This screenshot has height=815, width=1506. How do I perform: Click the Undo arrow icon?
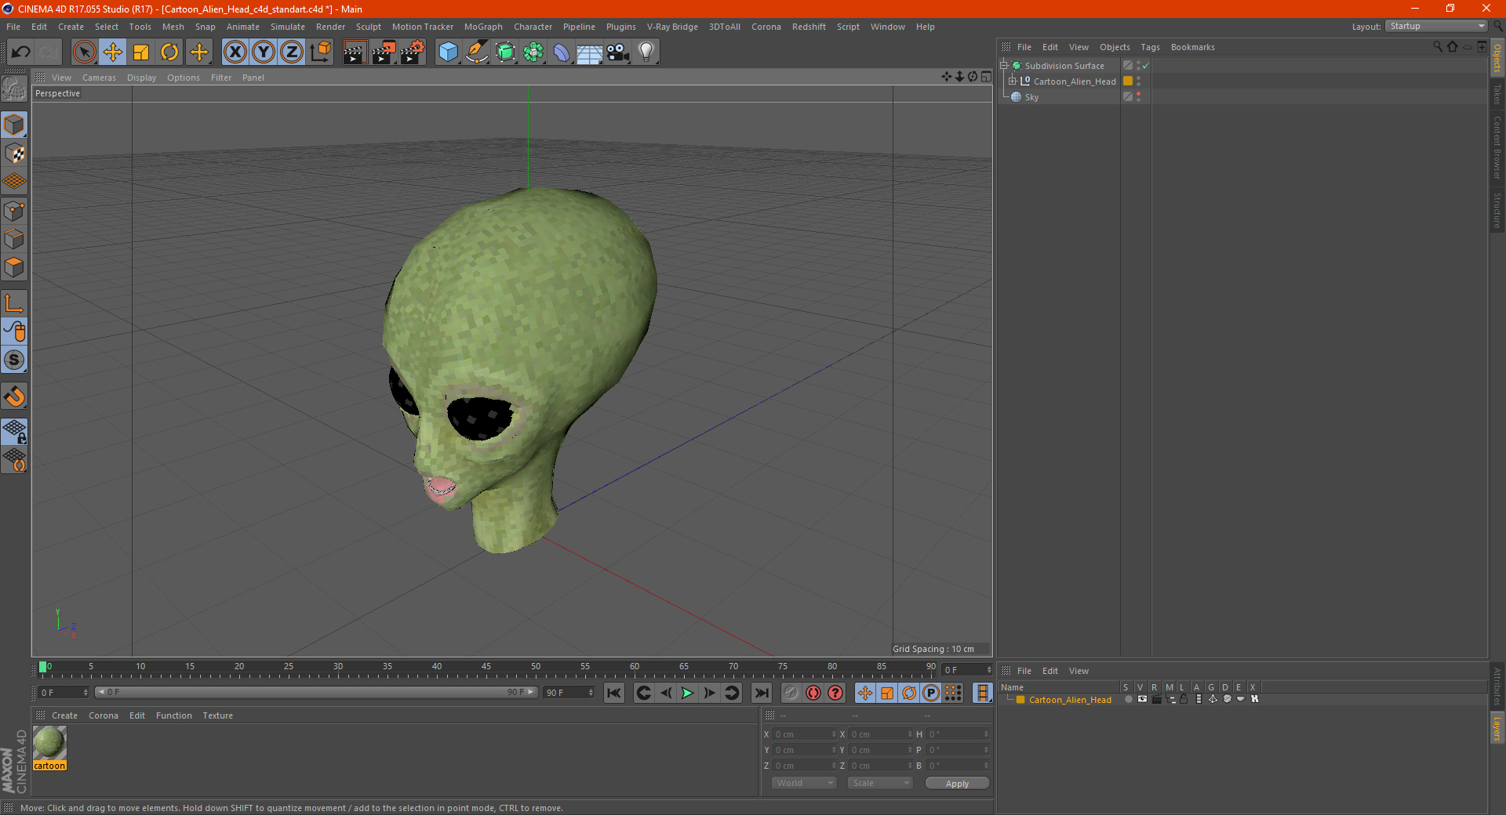21,53
